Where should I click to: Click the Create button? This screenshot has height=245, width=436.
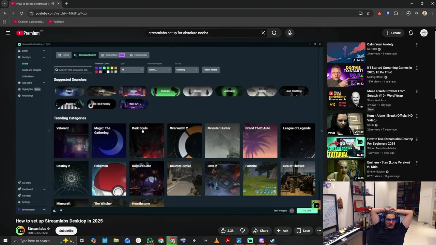pos(393,33)
